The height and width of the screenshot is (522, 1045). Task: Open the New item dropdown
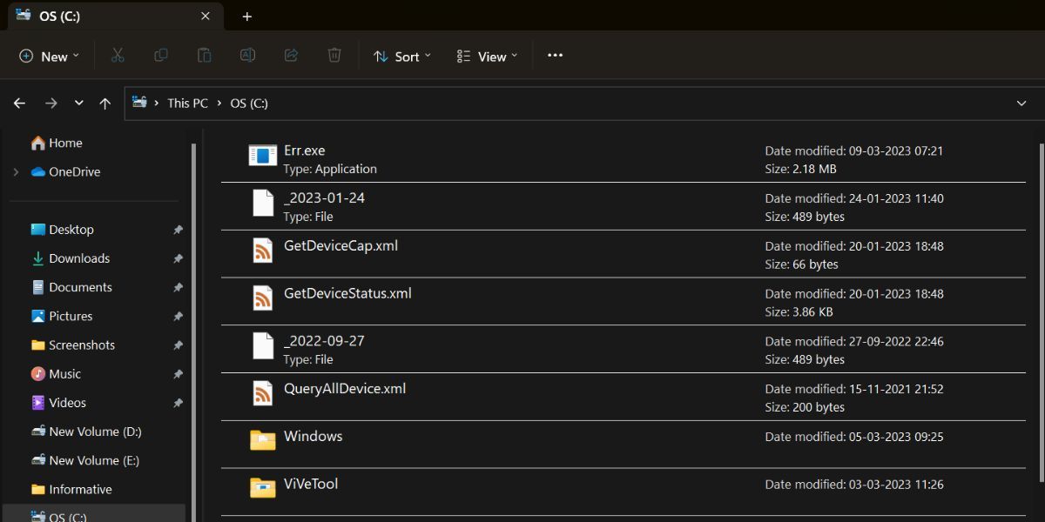click(x=49, y=56)
